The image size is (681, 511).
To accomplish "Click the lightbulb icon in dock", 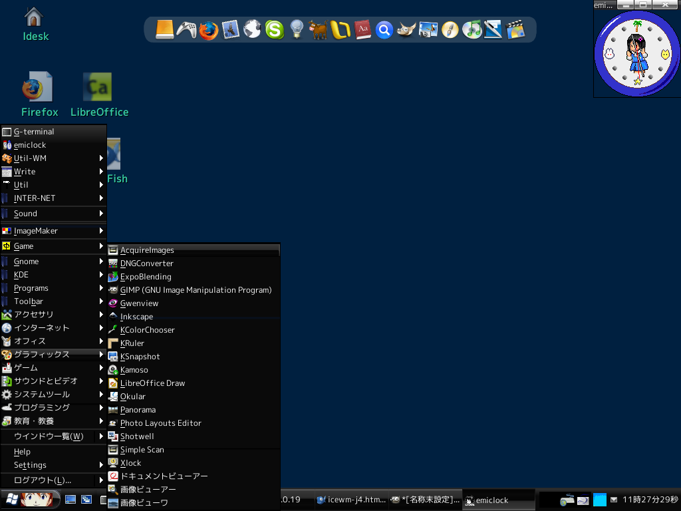I will pyautogui.click(x=296, y=30).
